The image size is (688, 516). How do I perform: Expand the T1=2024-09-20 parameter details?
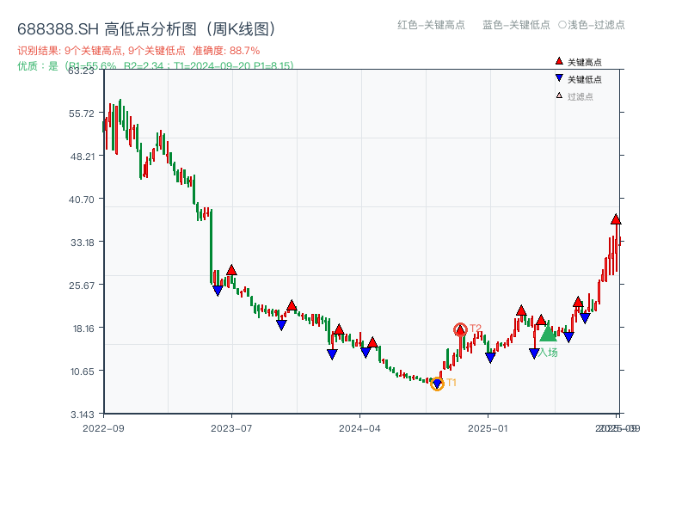tap(212, 63)
